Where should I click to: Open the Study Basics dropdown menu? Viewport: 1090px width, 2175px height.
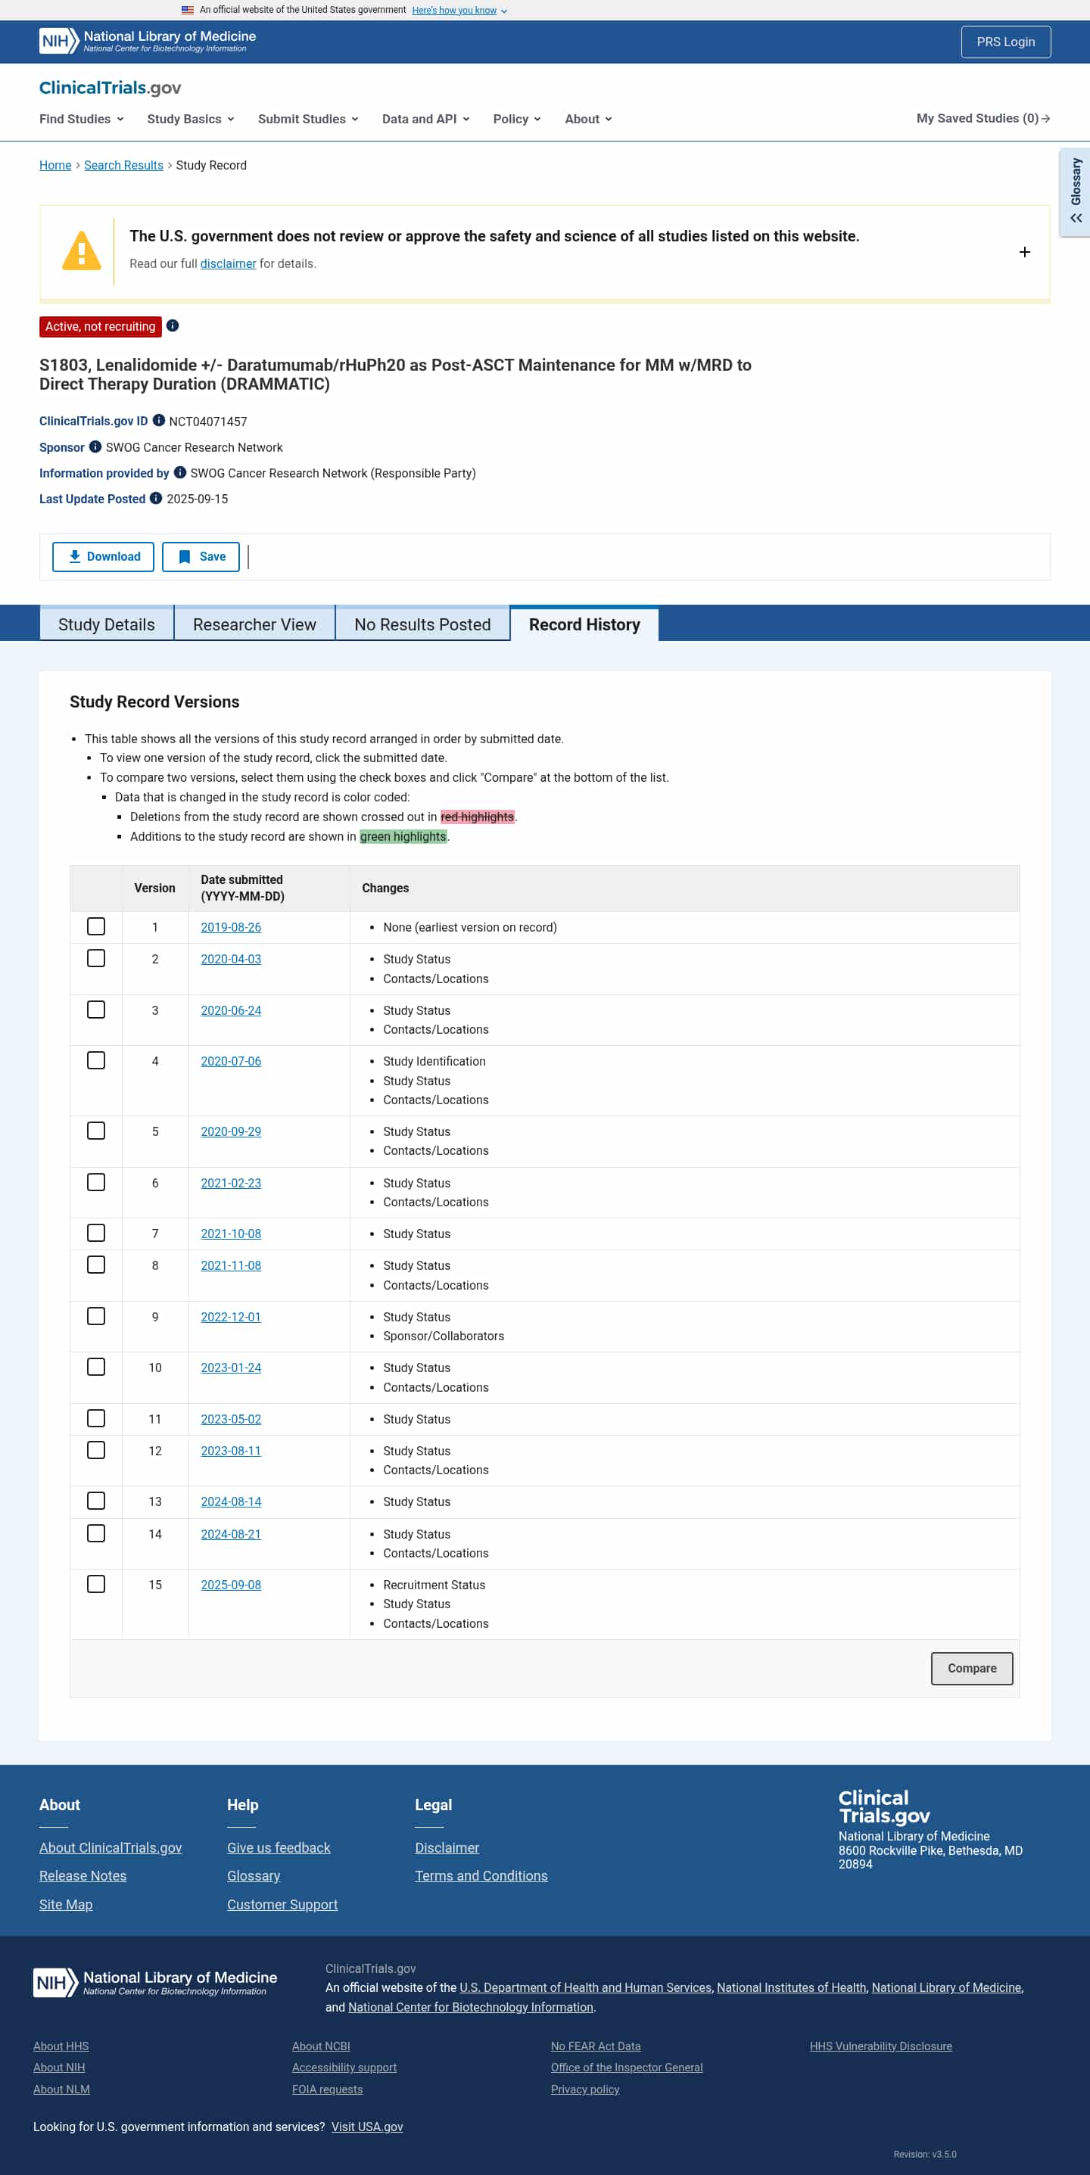(x=190, y=119)
